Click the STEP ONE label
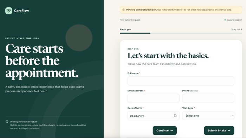Screen dimensions: 246x138 click(133, 49)
